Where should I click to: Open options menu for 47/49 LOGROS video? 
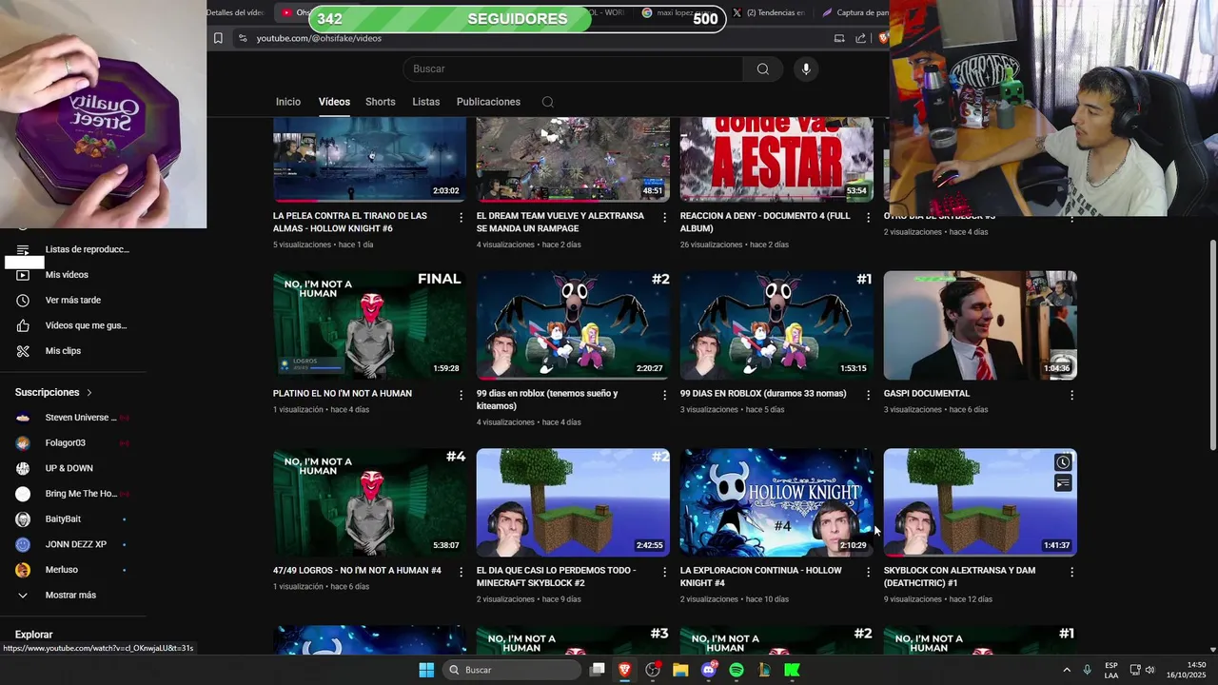point(462,572)
